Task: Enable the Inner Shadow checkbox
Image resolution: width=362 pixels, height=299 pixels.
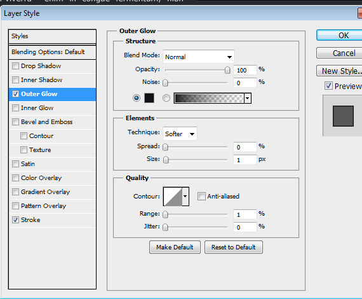Action: point(15,80)
